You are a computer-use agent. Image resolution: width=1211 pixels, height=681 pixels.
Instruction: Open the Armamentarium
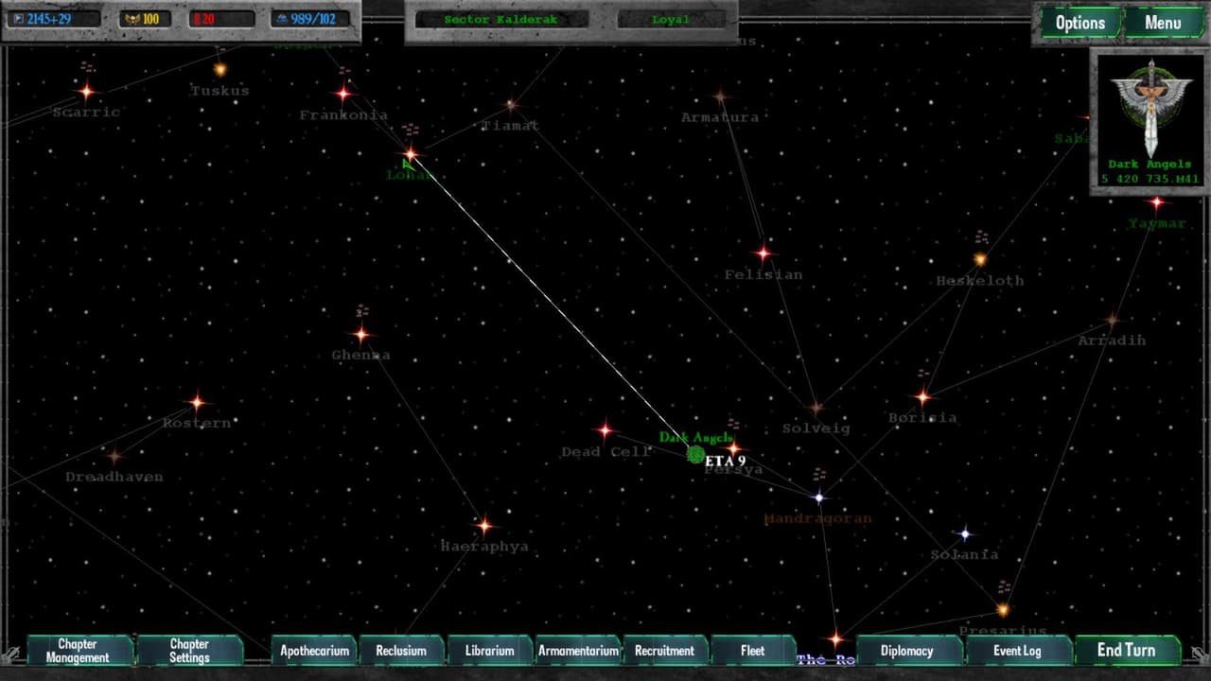click(578, 651)
